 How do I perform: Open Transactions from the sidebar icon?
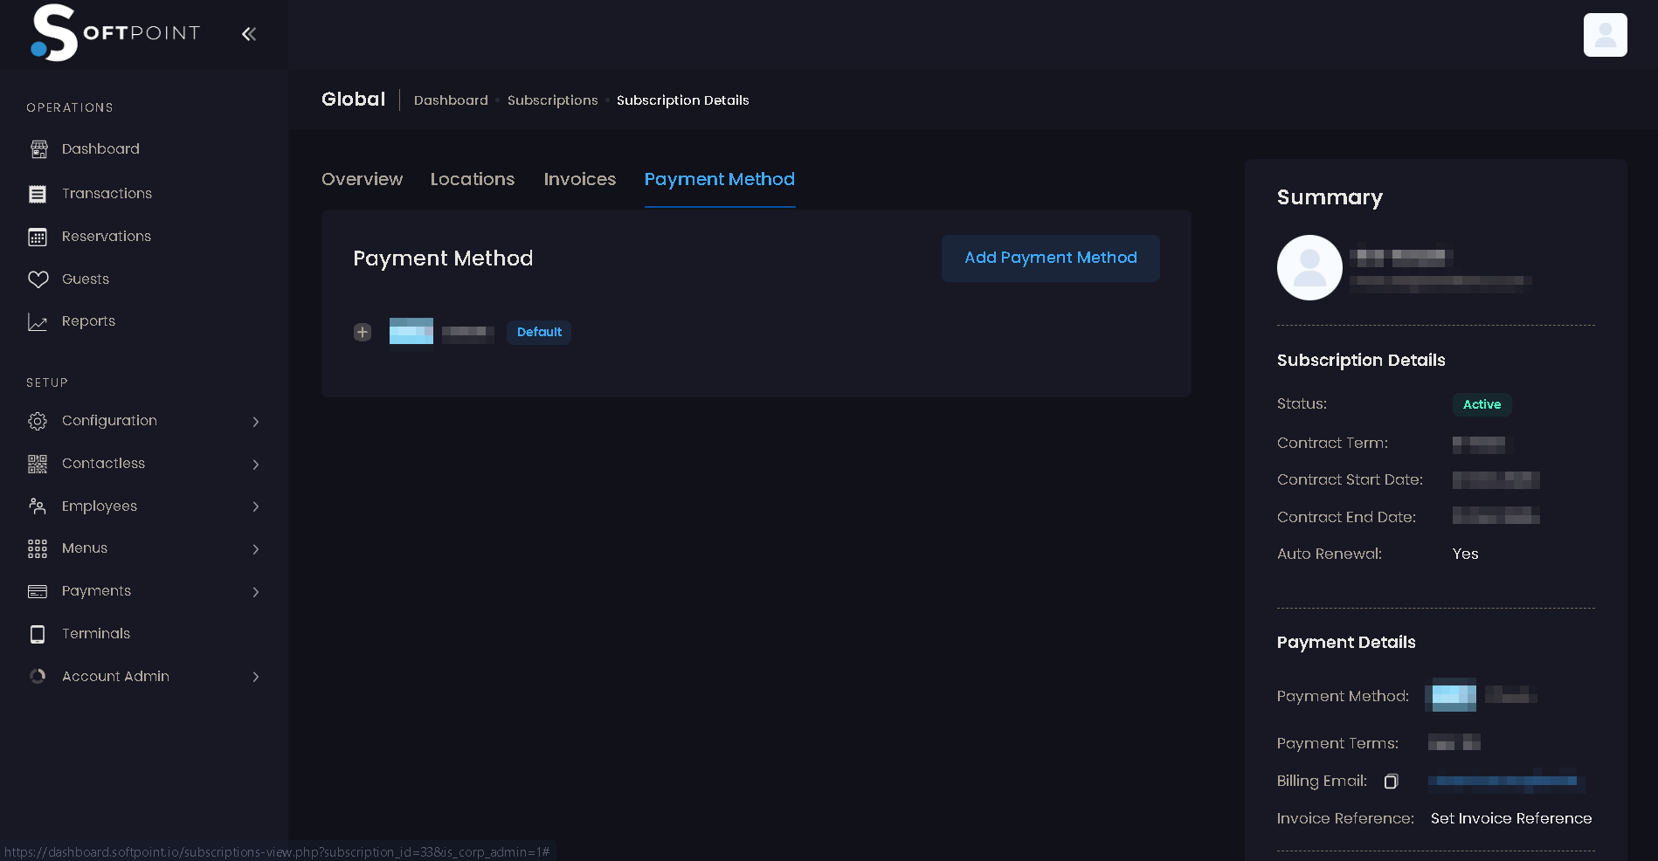pyautogui.click(x=38, y=194)
